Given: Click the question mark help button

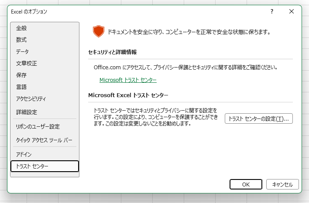Looking at the screenshot, I should pos(272,12).
